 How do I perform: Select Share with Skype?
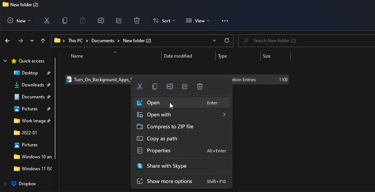[x=181, y=166]
